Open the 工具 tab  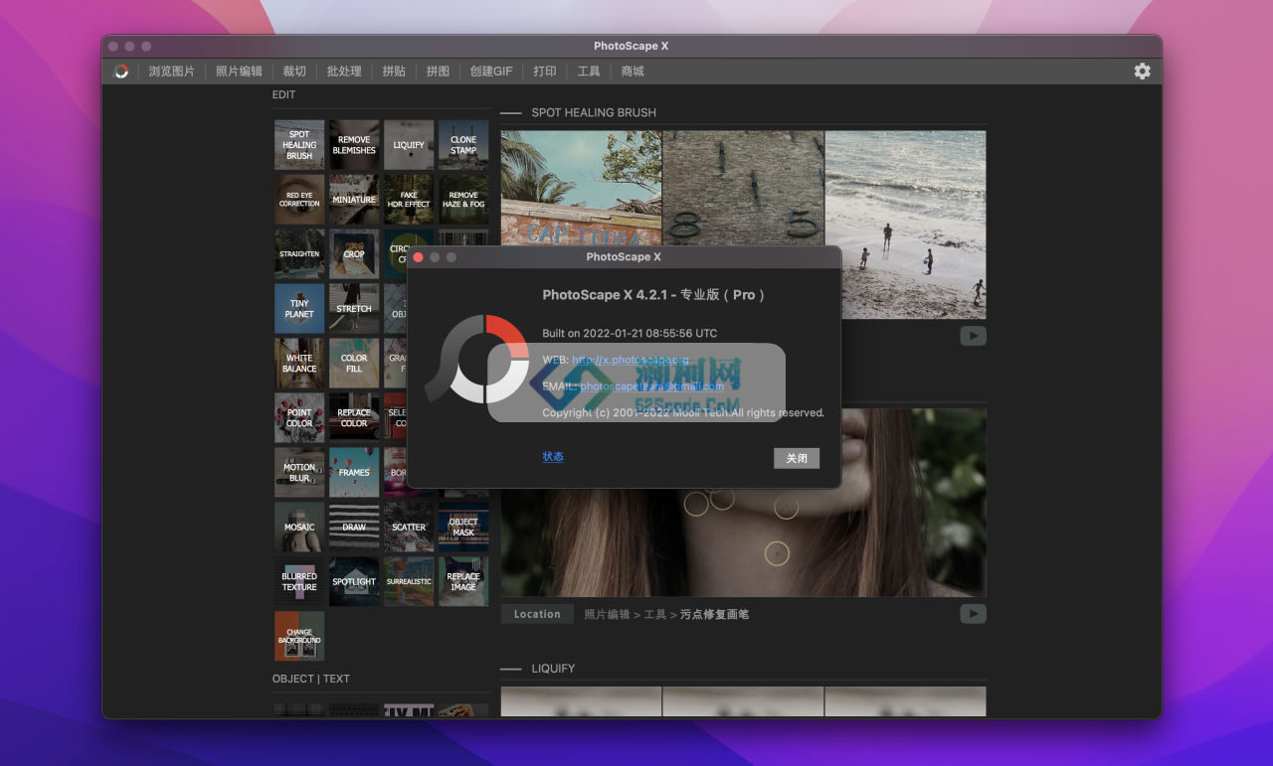pyautogui.click(x=589, y=72)
